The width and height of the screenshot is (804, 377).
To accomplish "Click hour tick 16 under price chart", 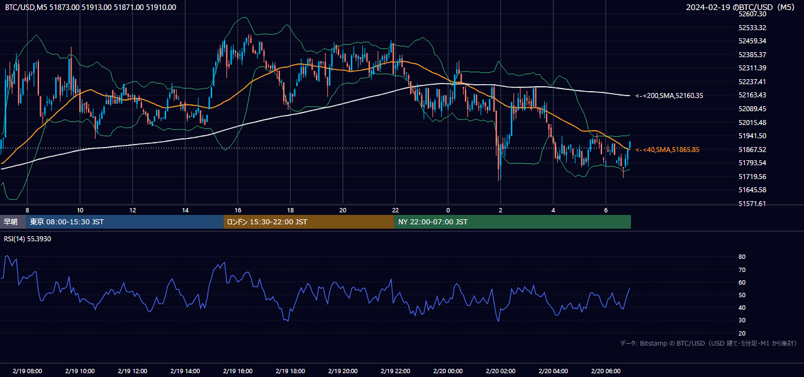I will click(237, 210).
